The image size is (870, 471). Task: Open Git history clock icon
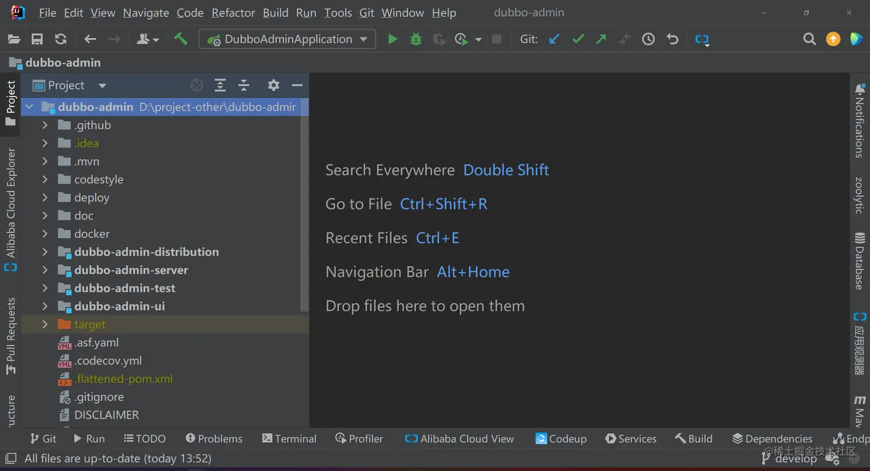[x=648, y=39]
